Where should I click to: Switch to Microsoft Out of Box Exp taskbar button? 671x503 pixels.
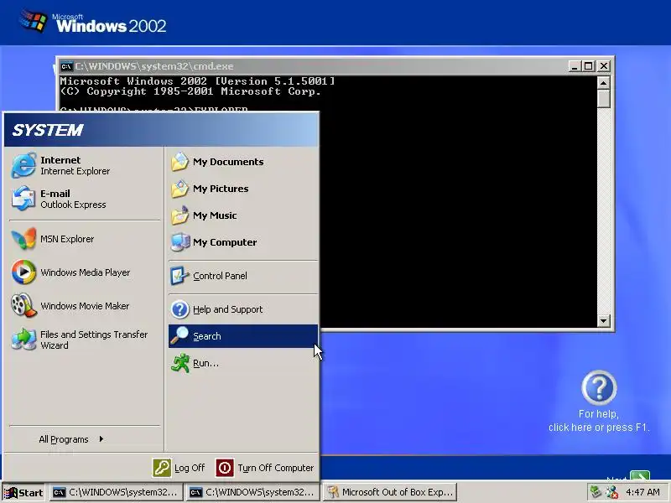pyautogui.click(x=390, y=492)
